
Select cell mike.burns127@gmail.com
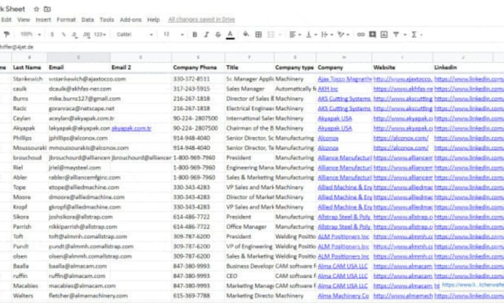[79, 99]
